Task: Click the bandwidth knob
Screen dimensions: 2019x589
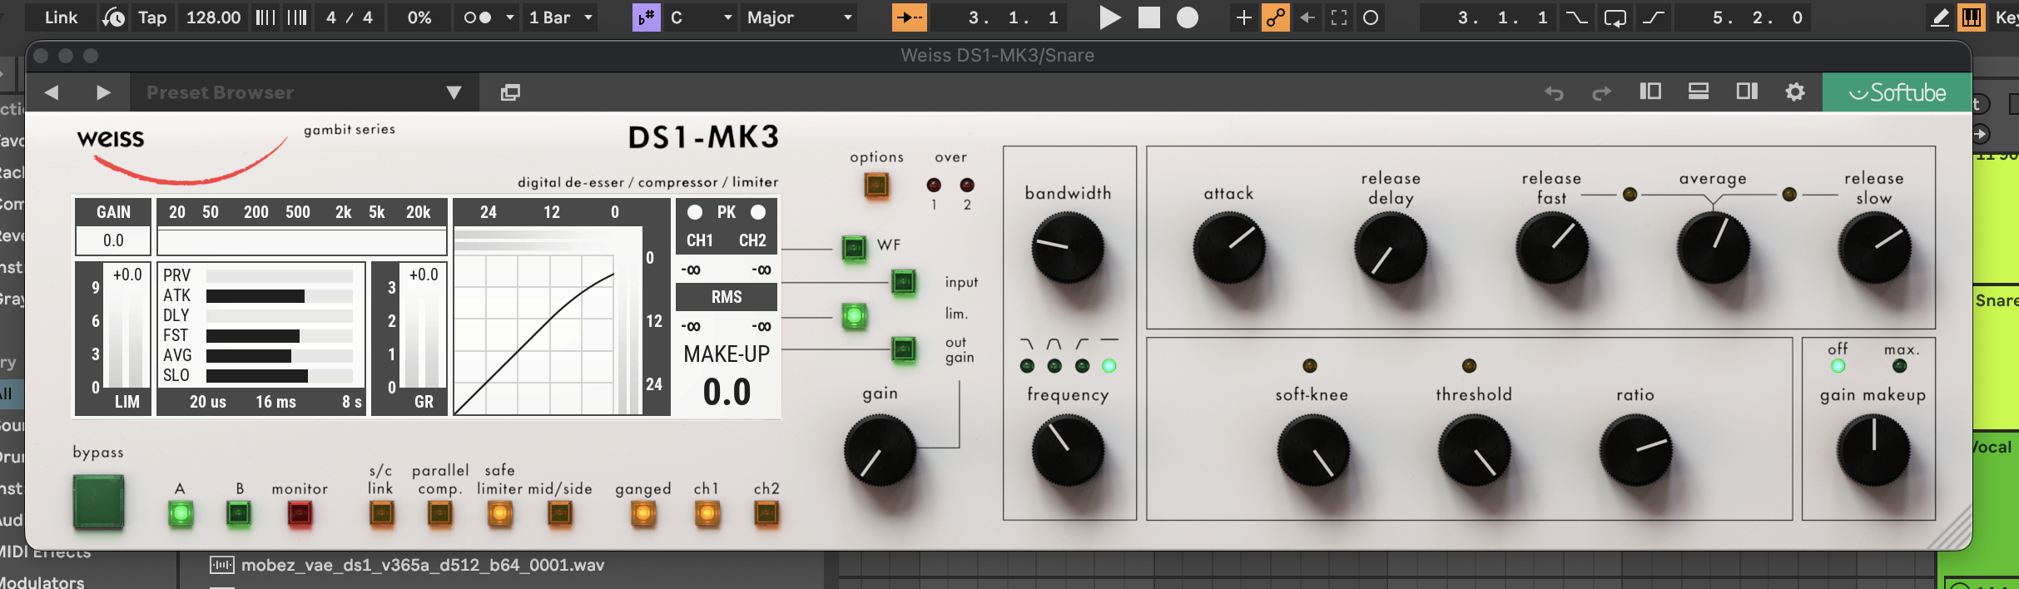Action: coord(1068,247)
